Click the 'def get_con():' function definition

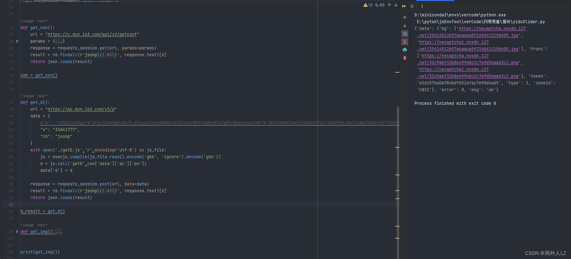(37, 28)
